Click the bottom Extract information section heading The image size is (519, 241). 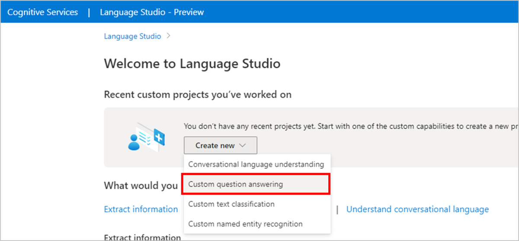tap(142, 237)
